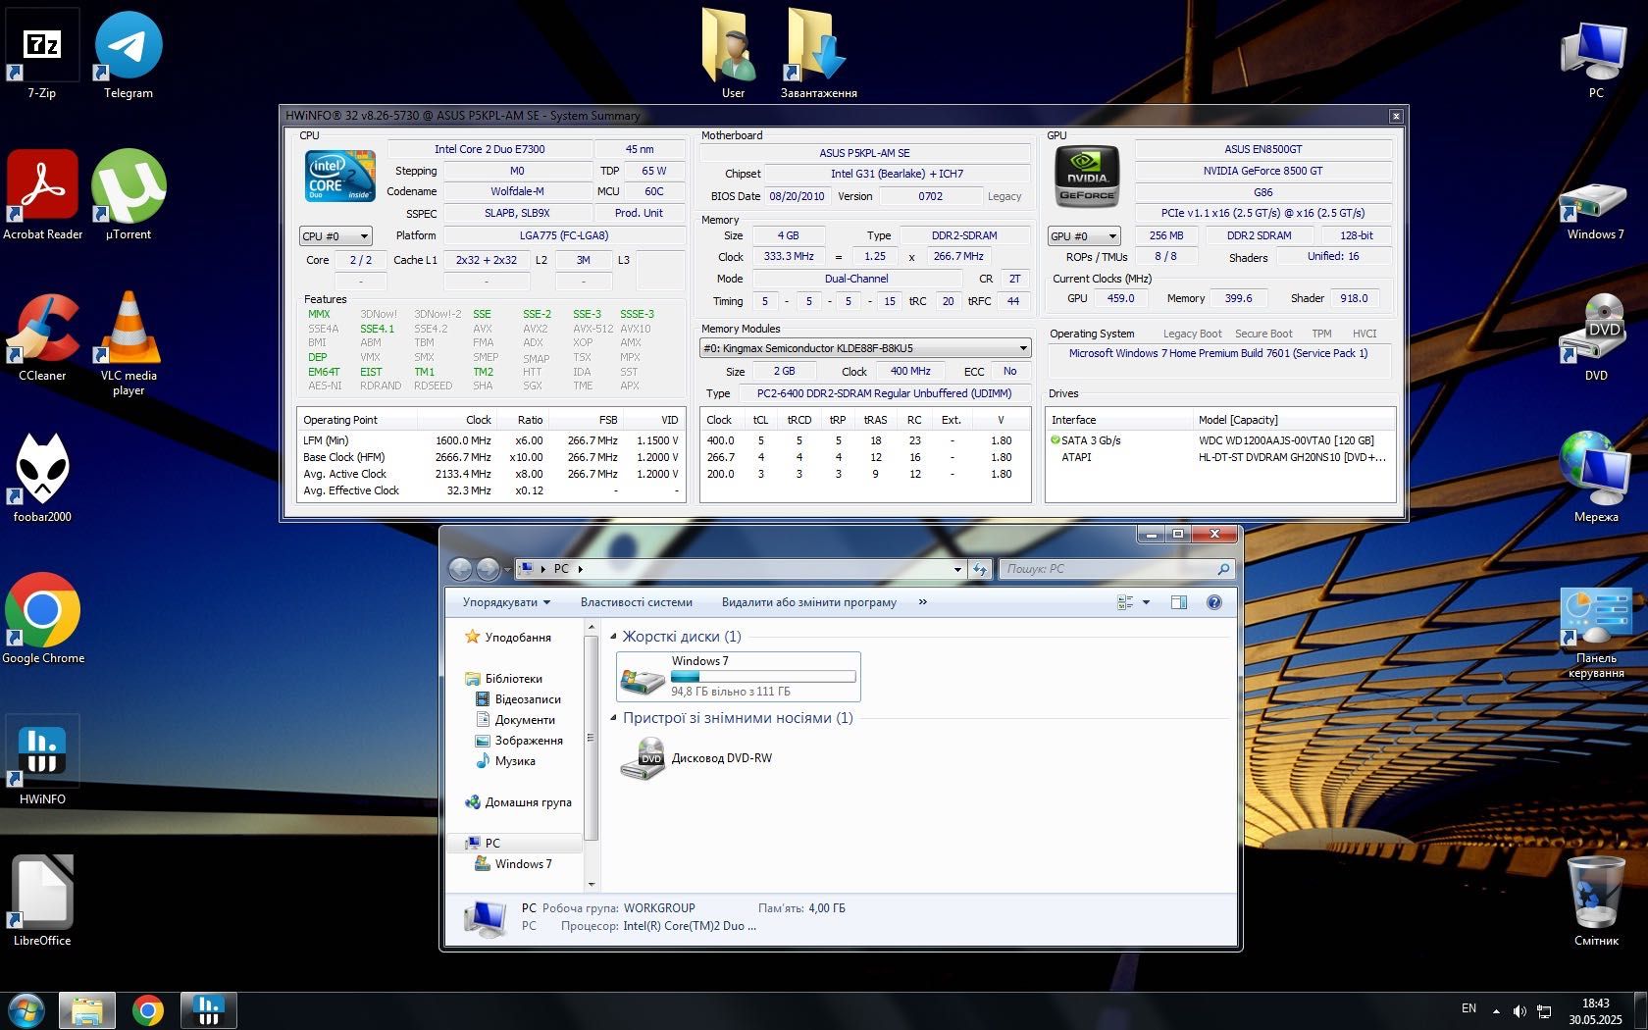Viewport: 1648px width, 1030px height.
Task: Click the Explorer Back button
Action: (x=460, y=569)
